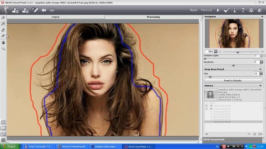Select the fourth pencil tool beside the cursor

click(3, 36)
